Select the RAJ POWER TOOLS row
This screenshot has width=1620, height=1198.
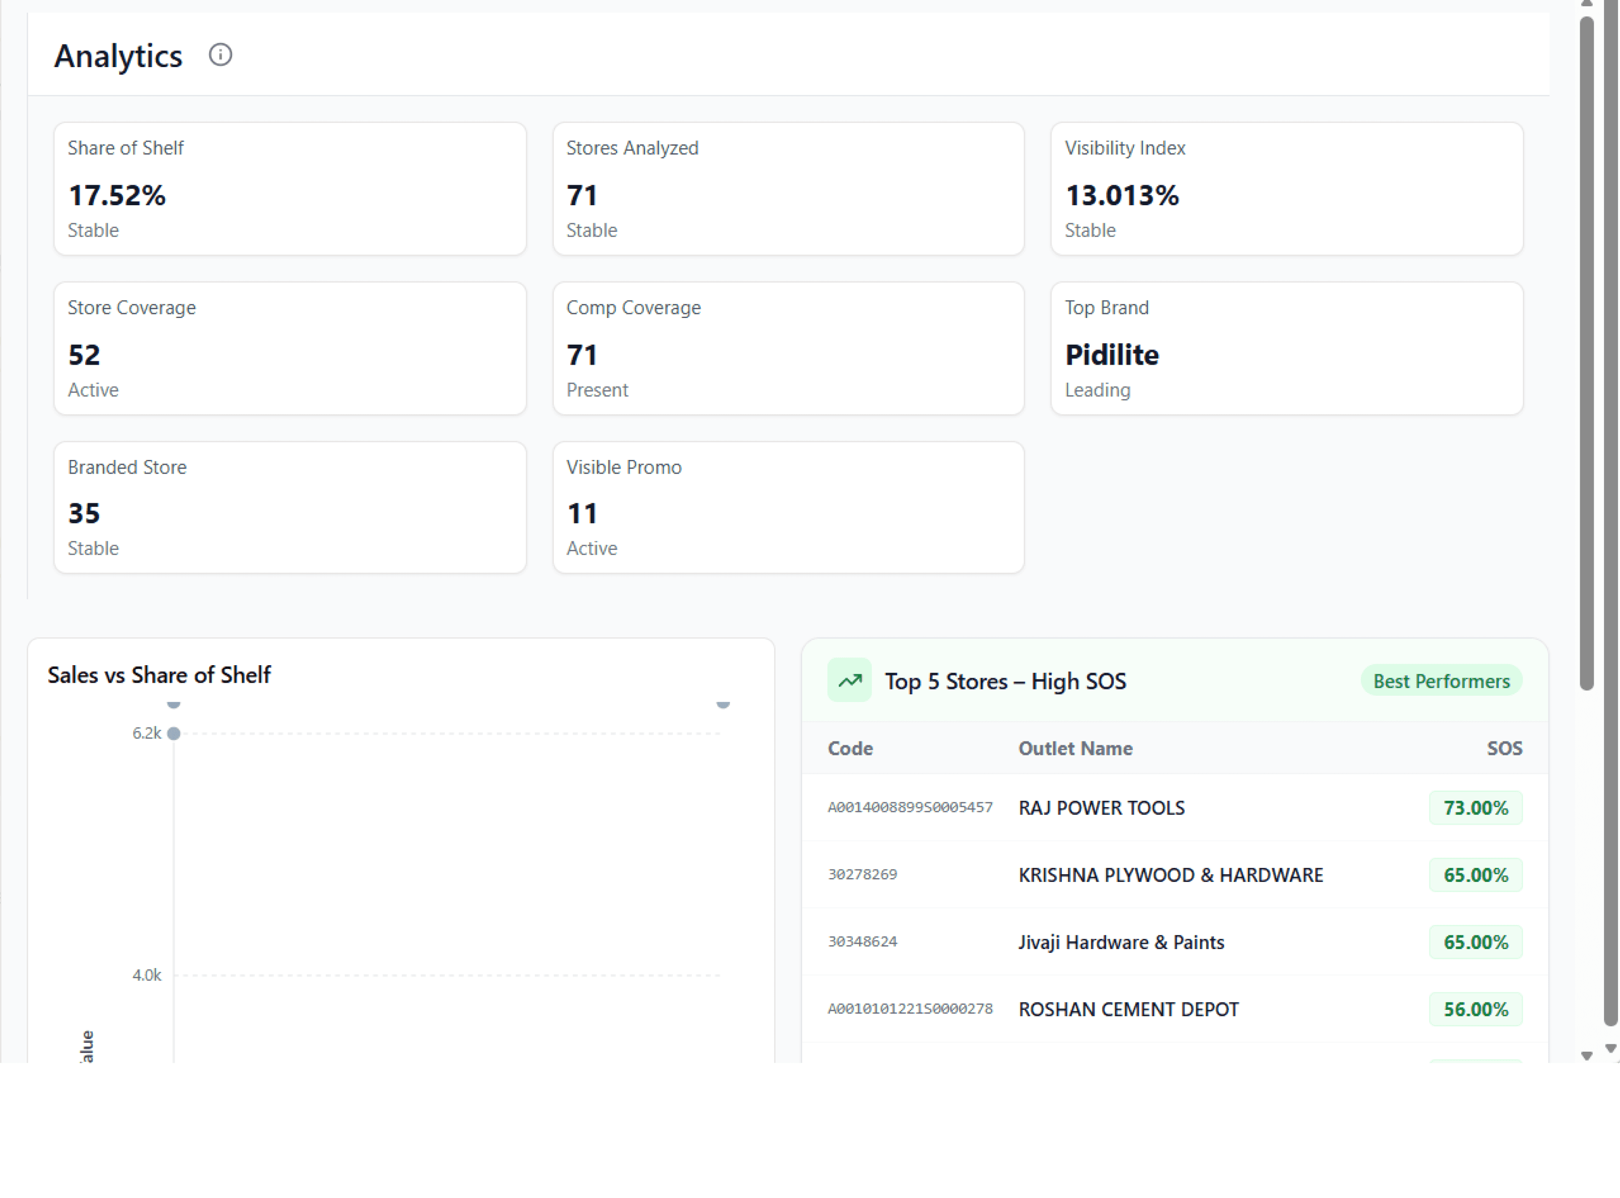tap(1101, 808)
